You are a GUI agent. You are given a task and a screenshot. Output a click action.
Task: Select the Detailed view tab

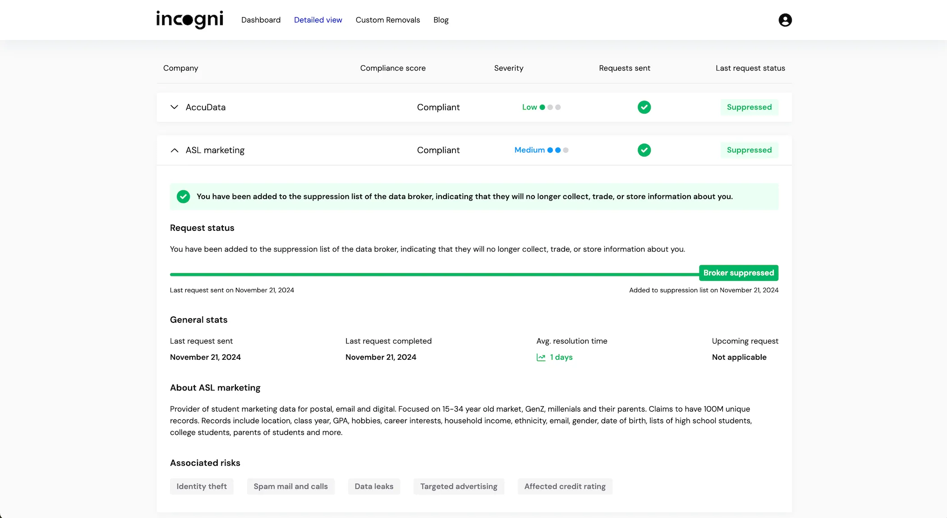(x=318, y=20)
